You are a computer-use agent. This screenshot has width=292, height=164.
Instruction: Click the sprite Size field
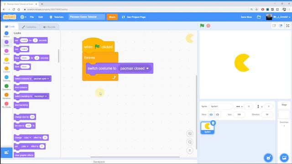pyautogui.click(x=239, y=114)
